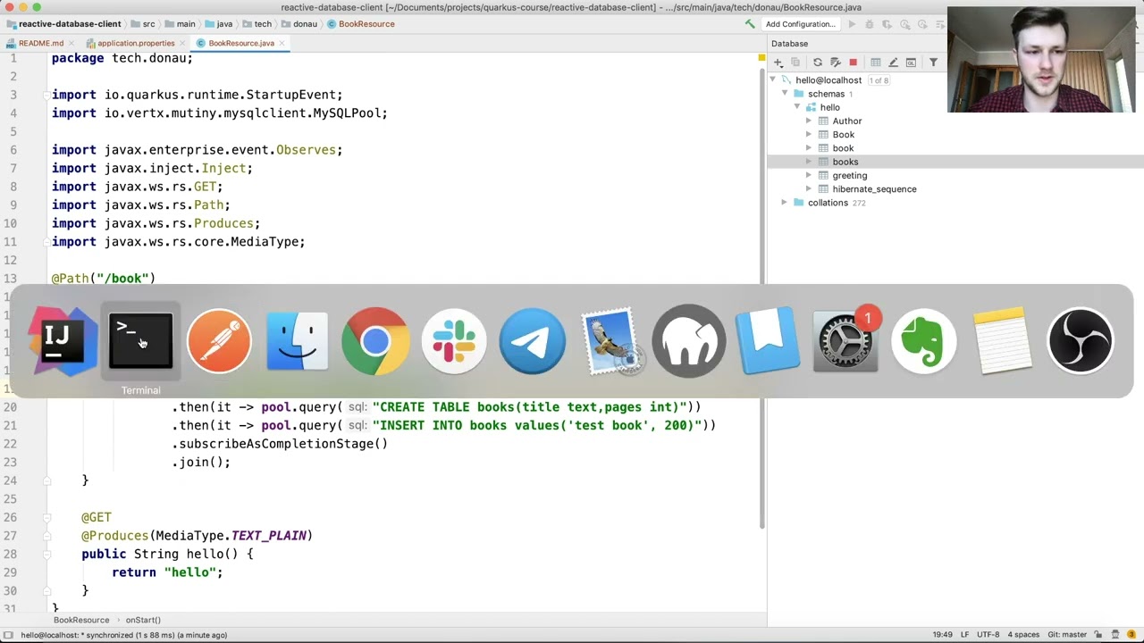
Task: Expand the Author table node
Action: (x=809, y=121)
